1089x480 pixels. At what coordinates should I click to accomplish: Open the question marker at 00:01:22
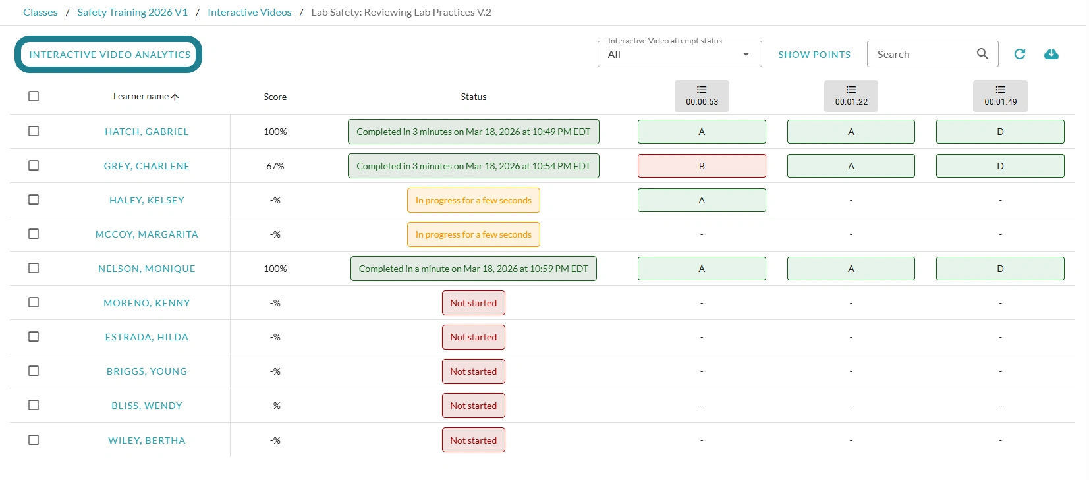[x=851, y=96]
